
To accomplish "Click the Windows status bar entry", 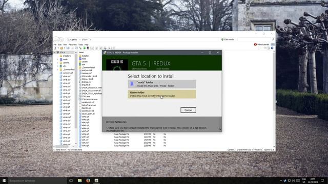I will click(x=258, y=150).
